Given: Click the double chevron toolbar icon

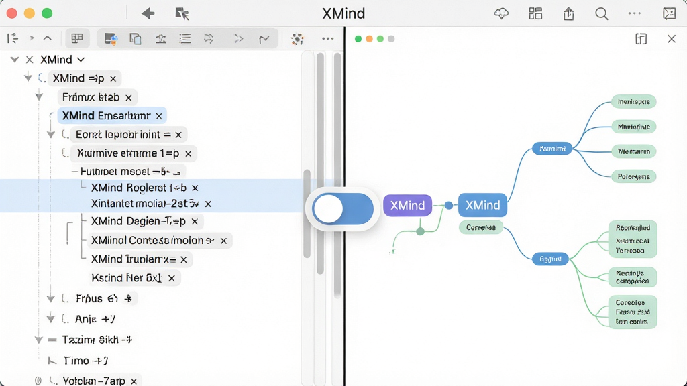Looking at the screenshot, I should pyautogui.click(x=239, y=38).
